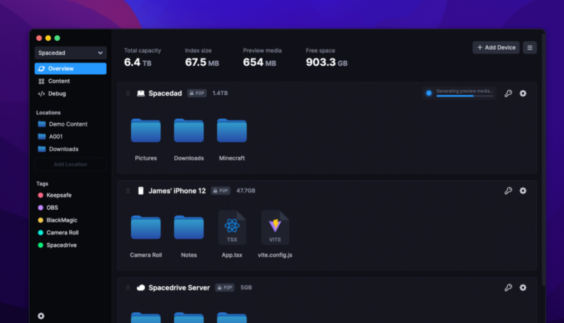Click the iPhone device icon
Viewport: 564px width, 323px height.
[141, 191]
